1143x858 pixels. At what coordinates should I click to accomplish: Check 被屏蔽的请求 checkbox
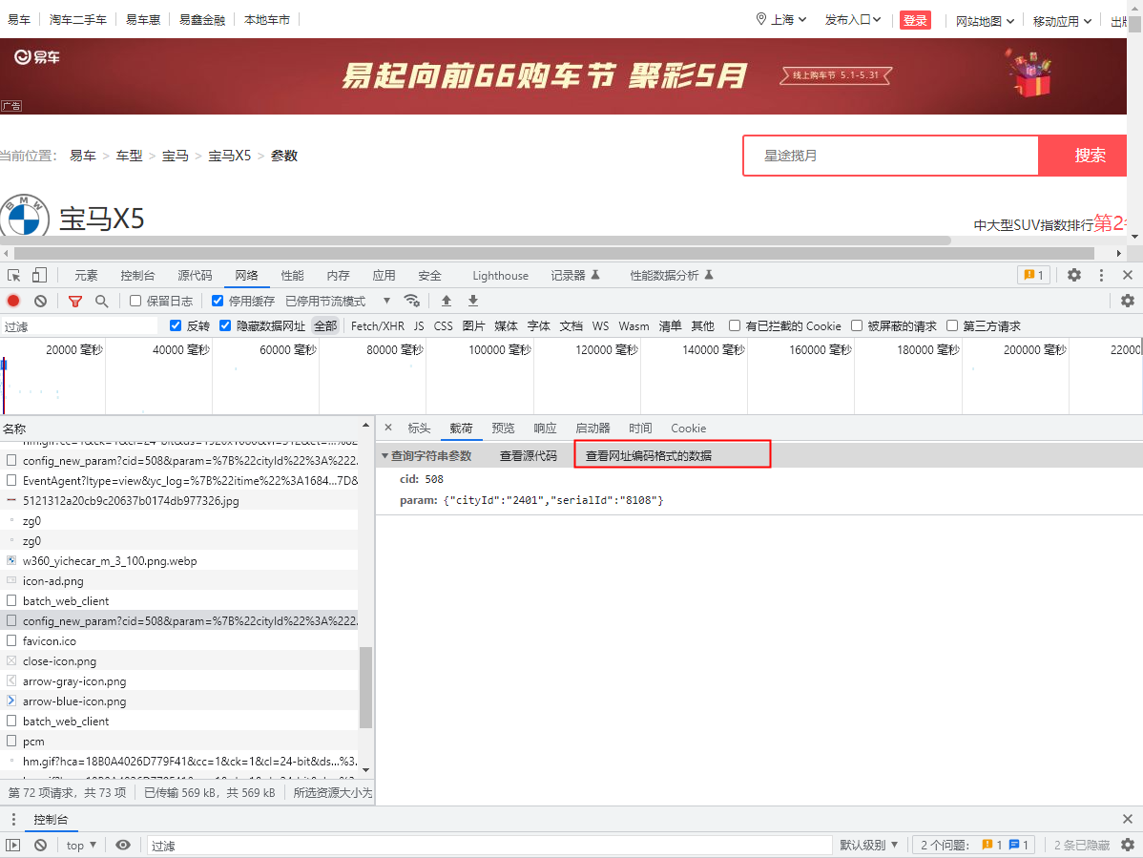857,325
